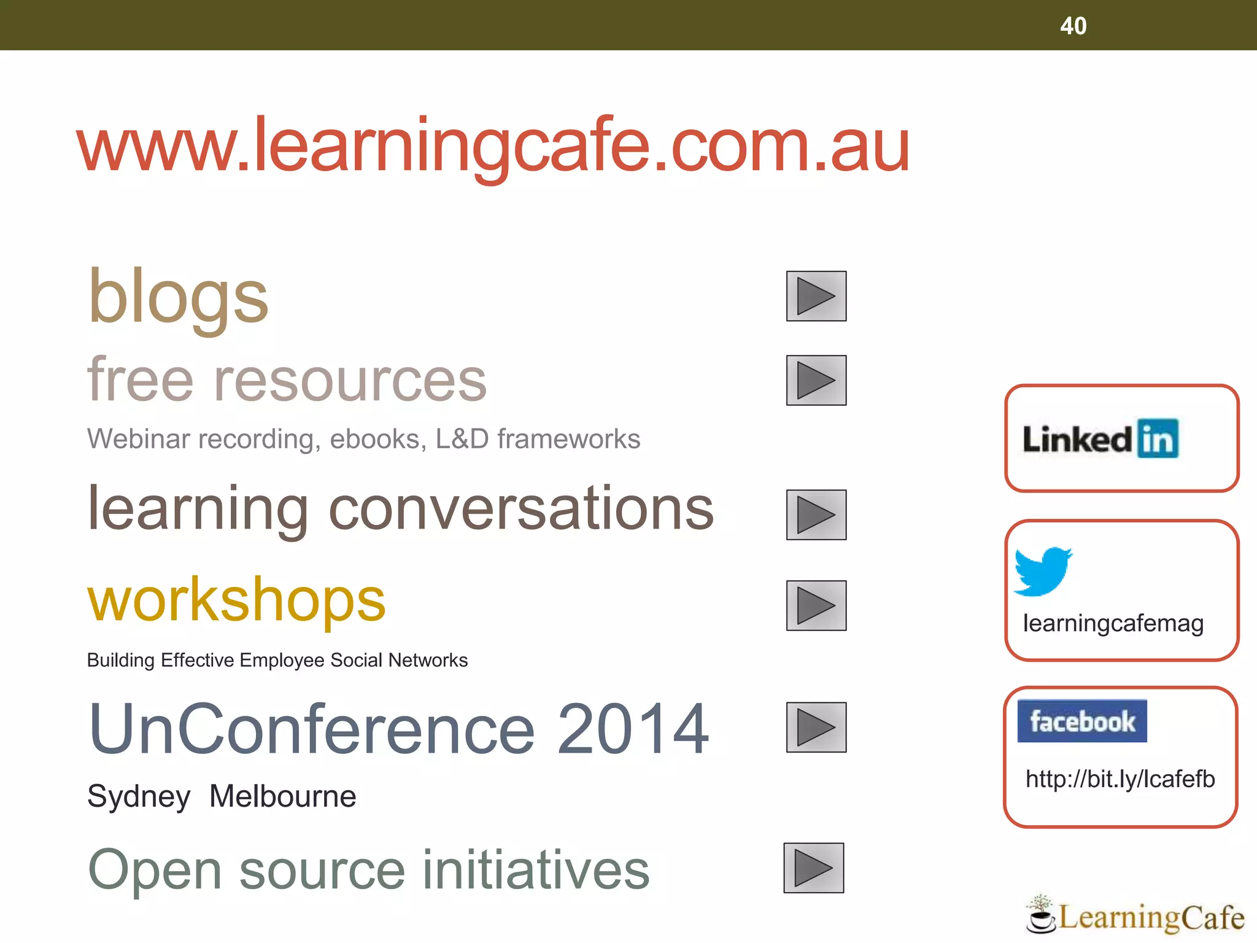Click the play arrow beside Open source initiatives
This screenshot has height=943, width=1257.
(x=814, y=867)
